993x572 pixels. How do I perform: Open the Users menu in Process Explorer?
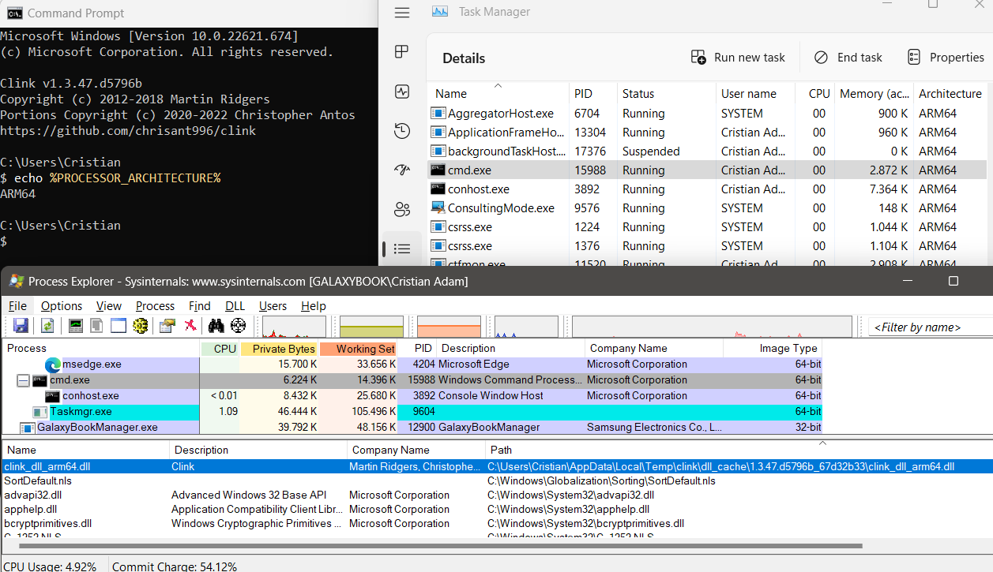(273, 306)
